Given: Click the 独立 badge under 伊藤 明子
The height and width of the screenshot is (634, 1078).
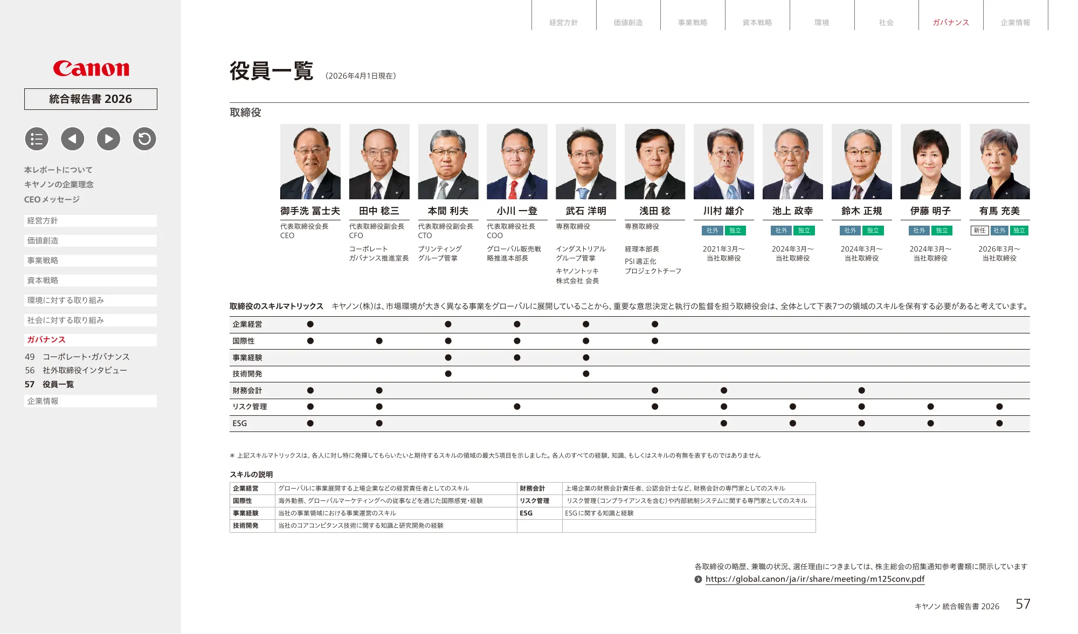Looking at the screenshot, I should (x=942, y=231).
